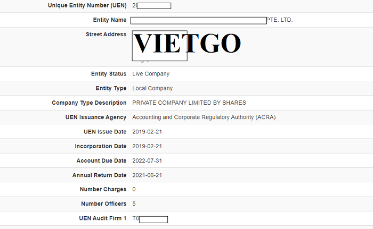Click the redacted UEN number box
Screen dimensions: 373x229
(x=154, y=6)
